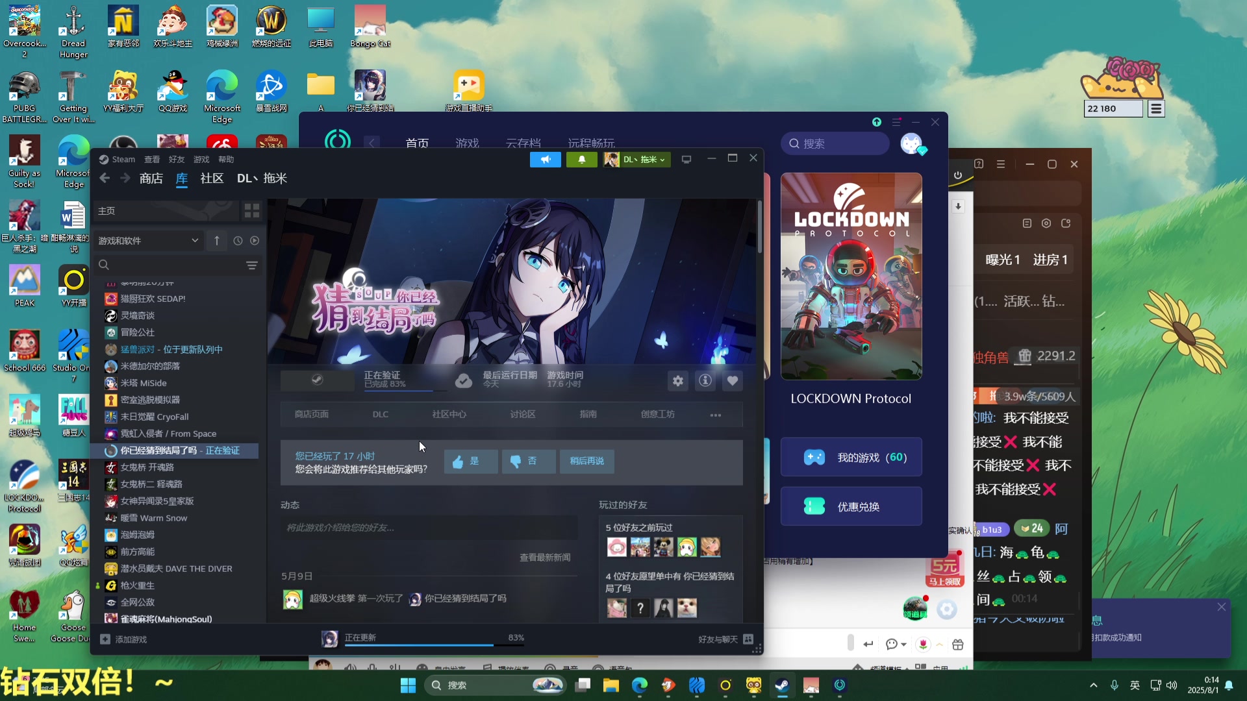Open File Explorer in taskbar
Viewport: 1247px width, 701px height.
click(x=611, y=685)
